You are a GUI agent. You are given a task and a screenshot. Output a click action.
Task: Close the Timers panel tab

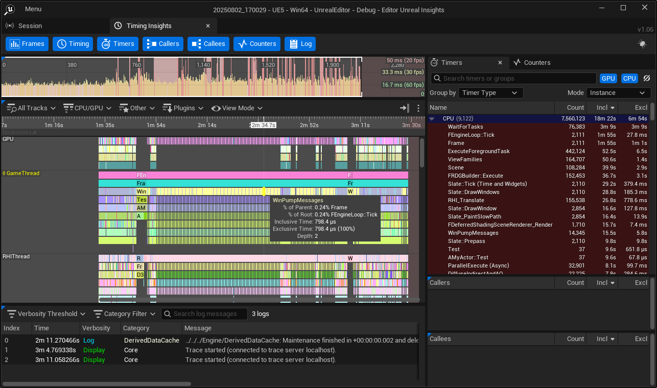pos(501,63)
